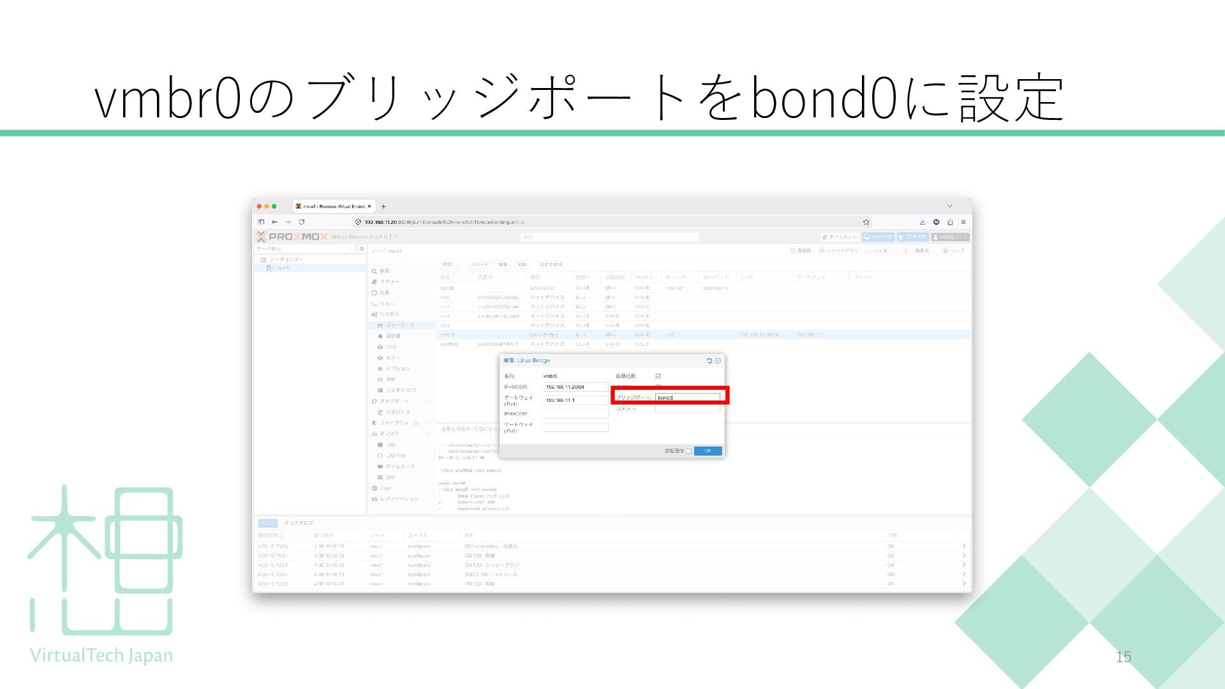The image size is (1225, 689).
Task: Select the ネットワーク sidebar menu item
Action: [x=399, y=325]
